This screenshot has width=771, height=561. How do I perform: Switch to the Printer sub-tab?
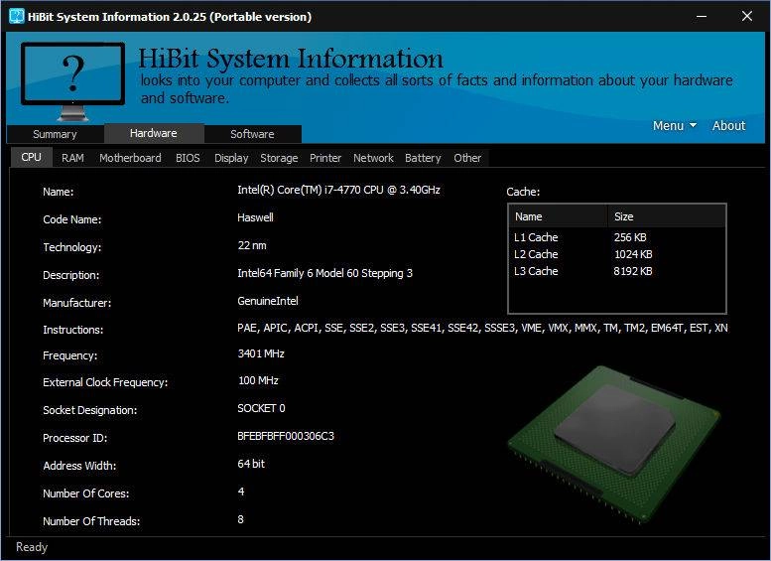[325, 158]
